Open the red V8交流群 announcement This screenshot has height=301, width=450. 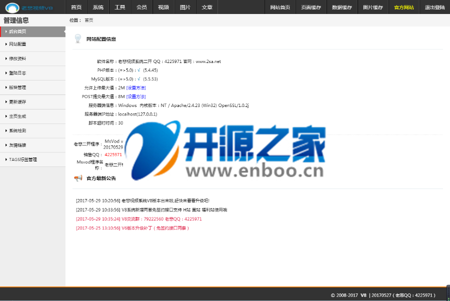coord(139,219)
